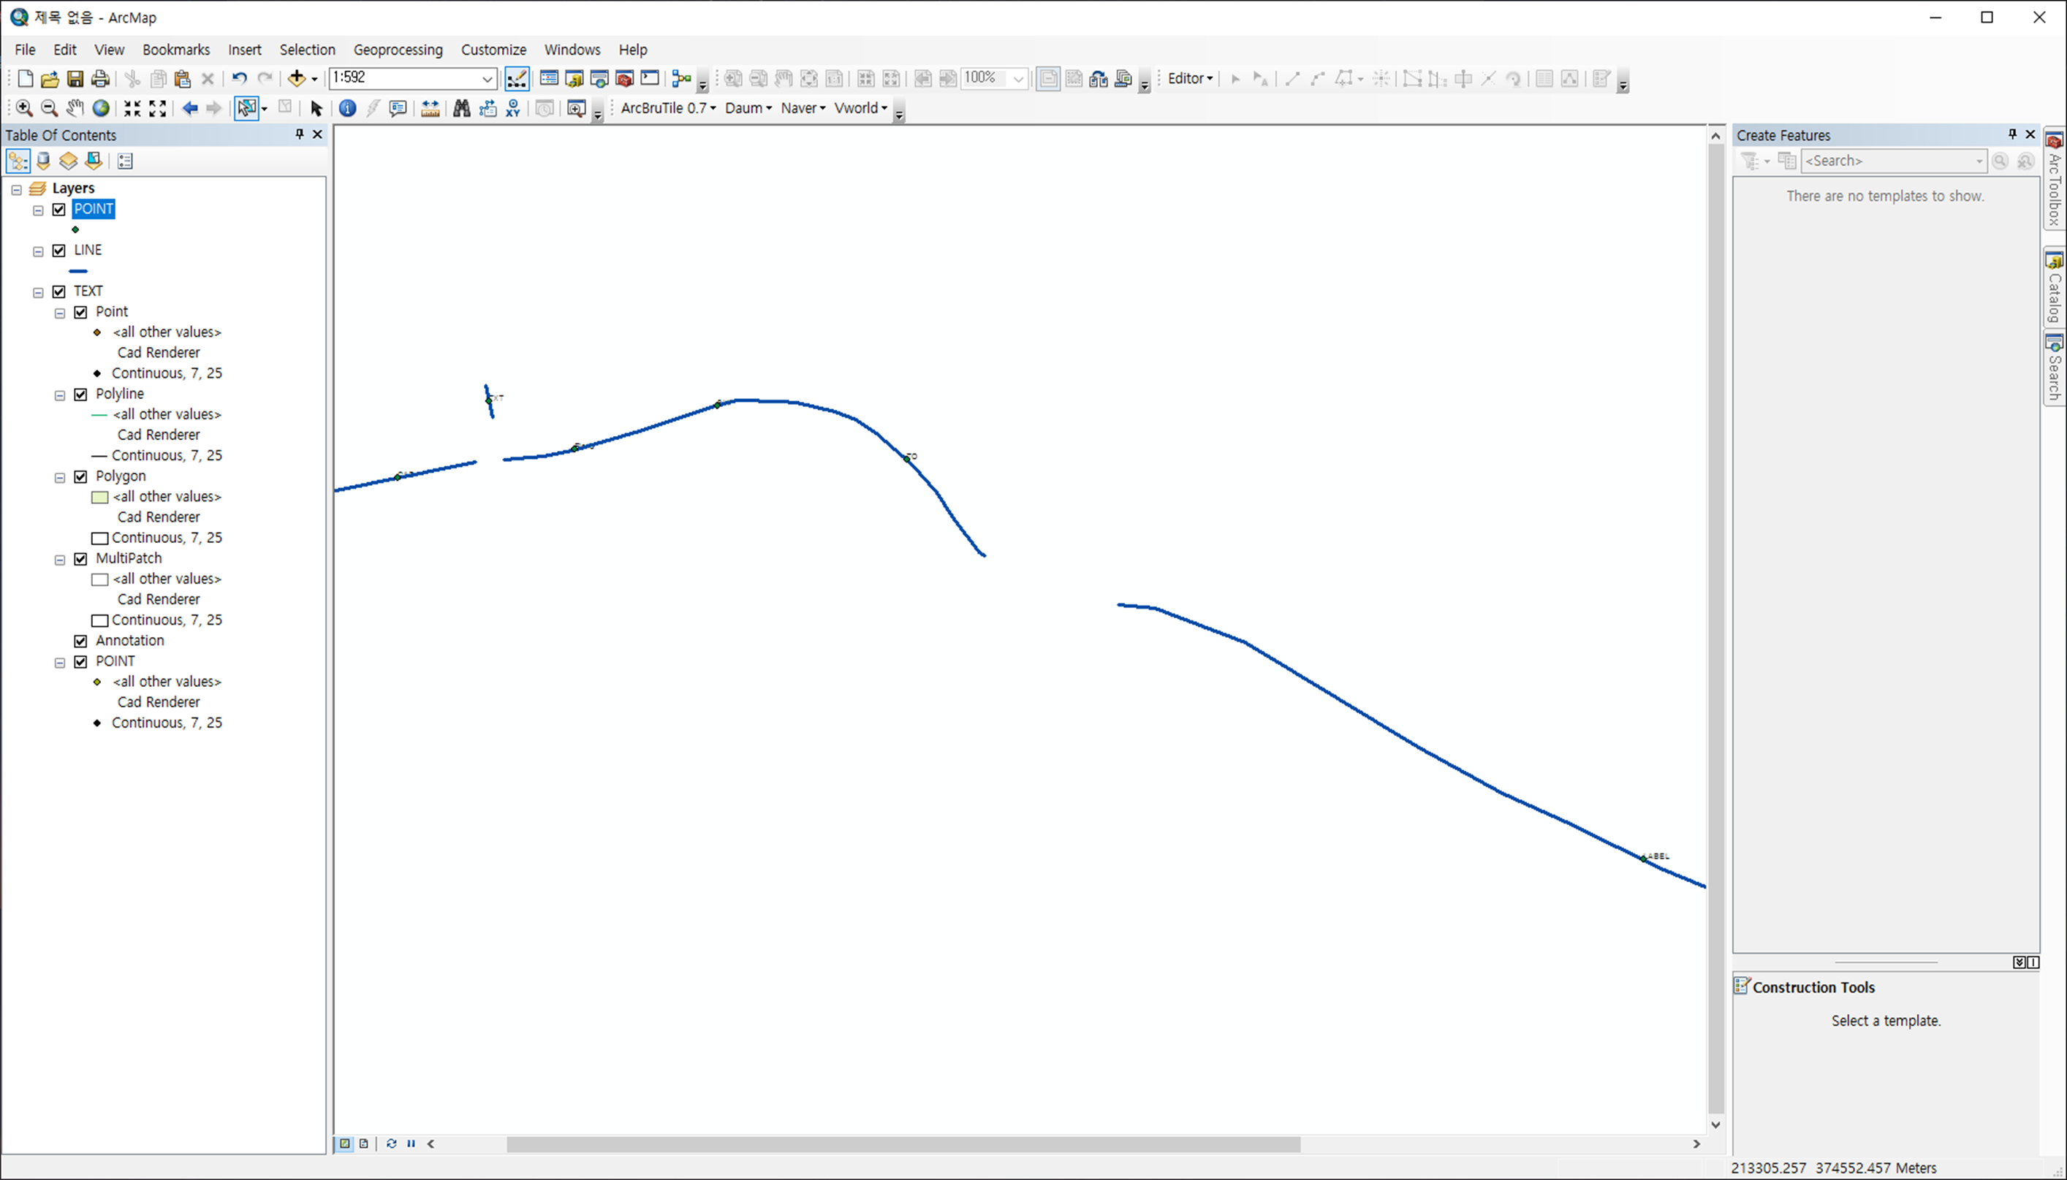Viewport: 2067px width, 1180px height.
Task: Open the Measure ruler tool
Action: pos(431,109)
